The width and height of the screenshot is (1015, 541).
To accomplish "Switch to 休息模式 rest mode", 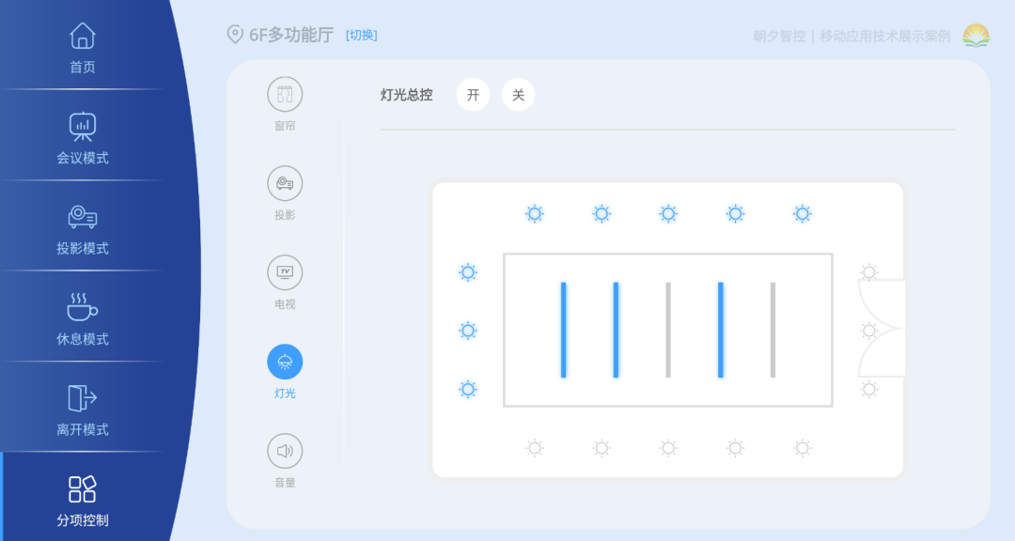I will pos(83,318).
